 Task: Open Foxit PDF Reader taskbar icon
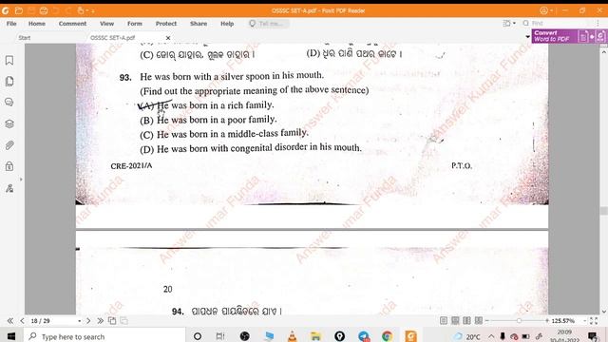pos(410,336)
